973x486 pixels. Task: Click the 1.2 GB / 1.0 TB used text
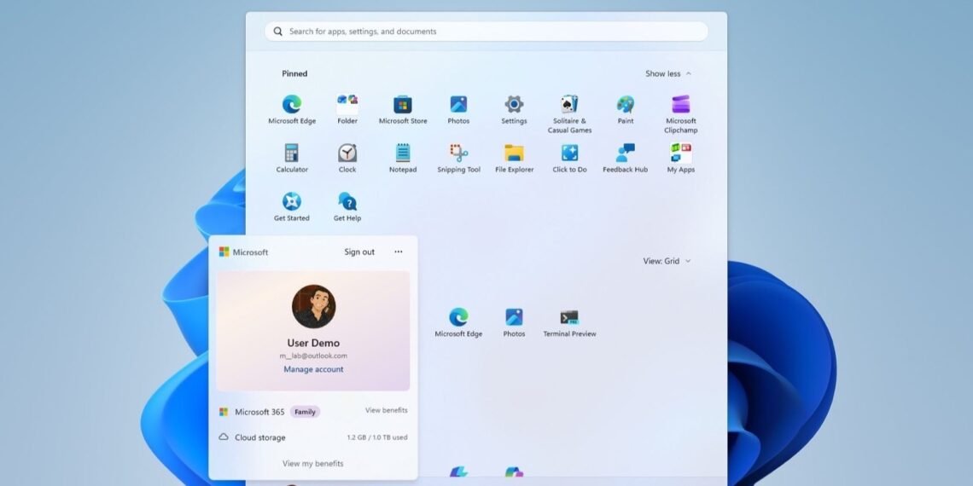click(x=377, y=437)
